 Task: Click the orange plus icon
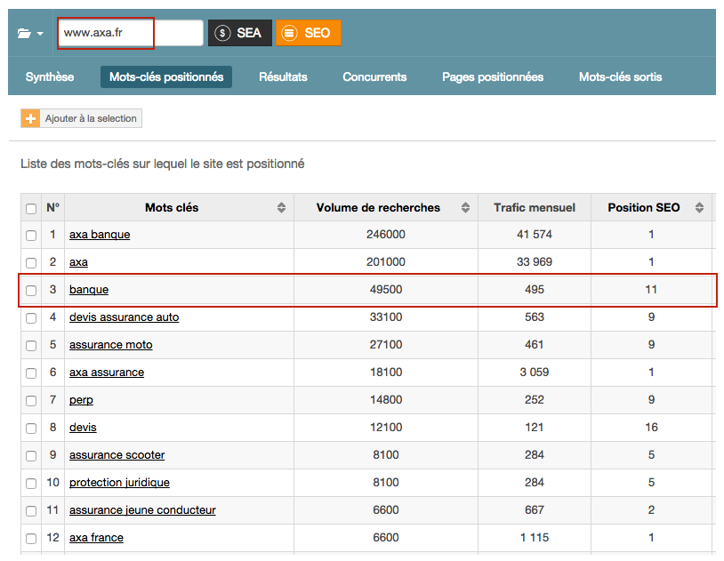[x=30, y=118]
